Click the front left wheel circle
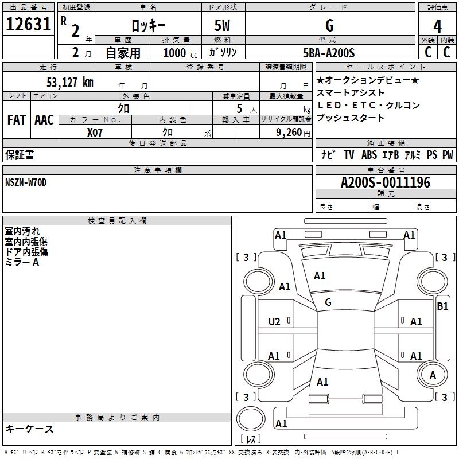 258,281
